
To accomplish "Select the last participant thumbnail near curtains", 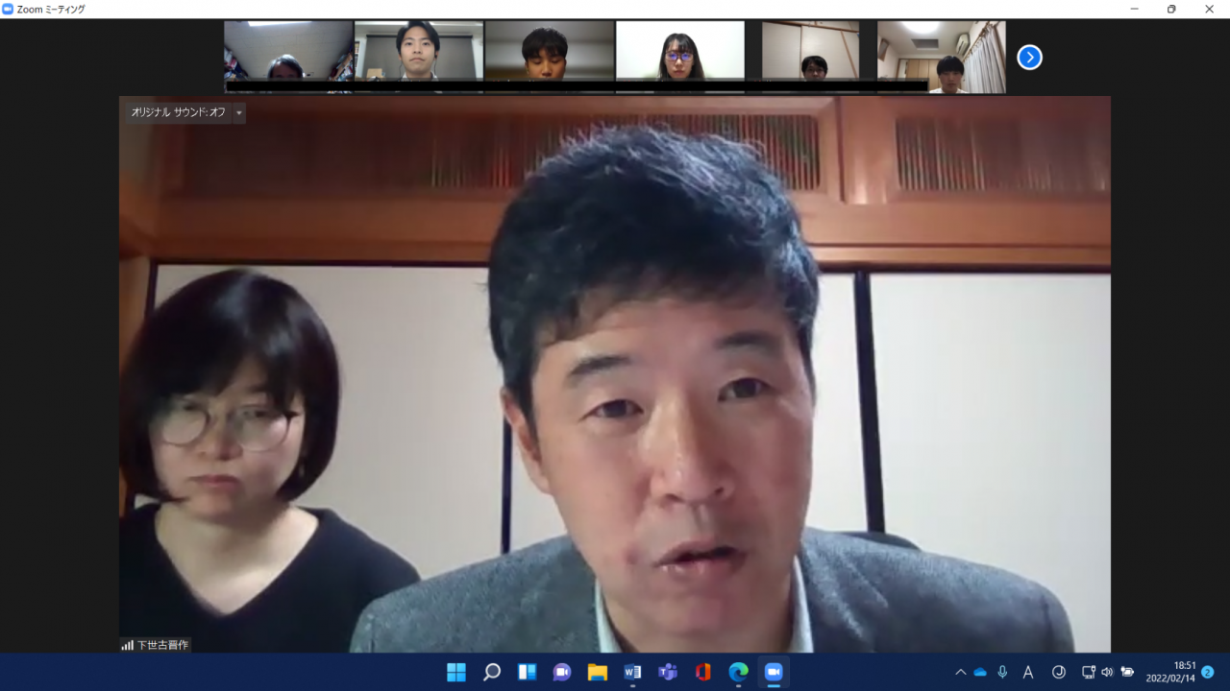I will pyautogui.click(x=941, y=57).
